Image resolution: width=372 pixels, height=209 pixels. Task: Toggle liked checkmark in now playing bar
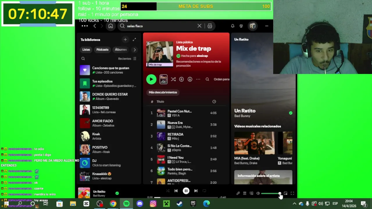coord(117,193)
